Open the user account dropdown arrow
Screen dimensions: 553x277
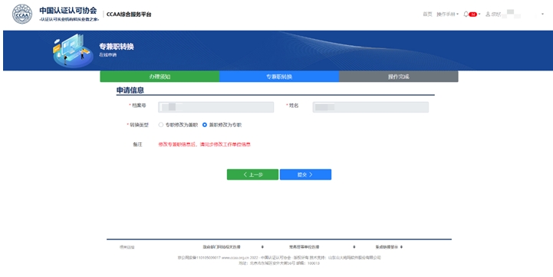pos(542,15)
